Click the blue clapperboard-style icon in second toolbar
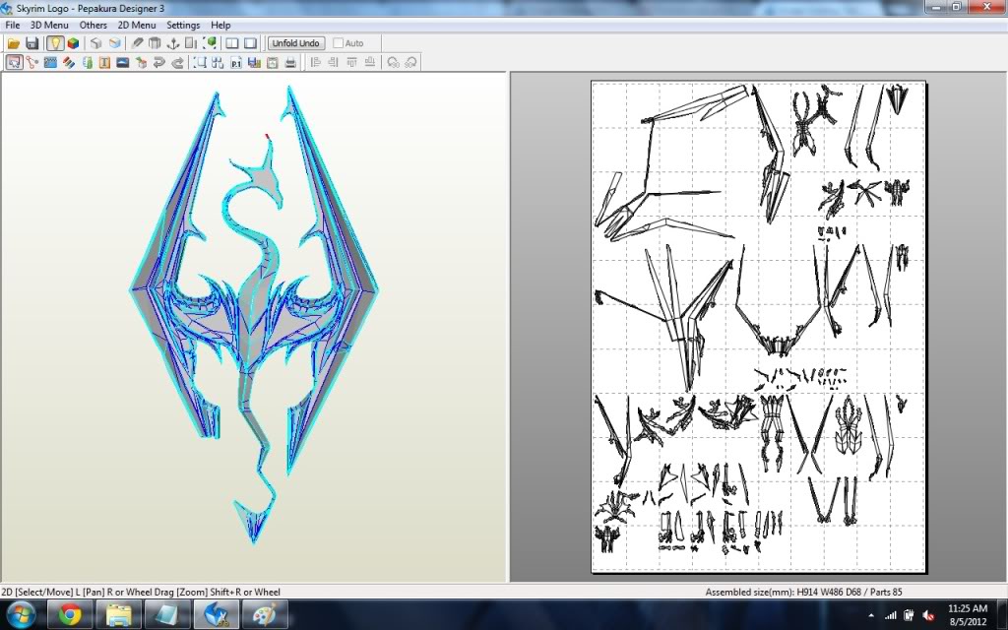Image resolution: width=1008 pixels, height=630 pixels. click(50, 62)
